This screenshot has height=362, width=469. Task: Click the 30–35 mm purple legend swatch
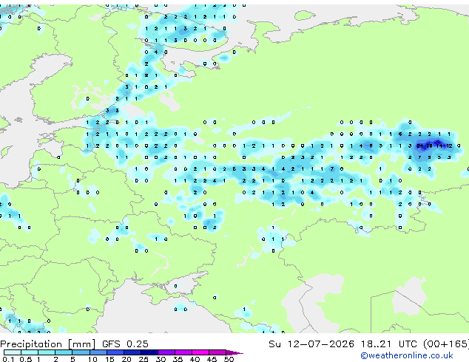click(166, 352)
